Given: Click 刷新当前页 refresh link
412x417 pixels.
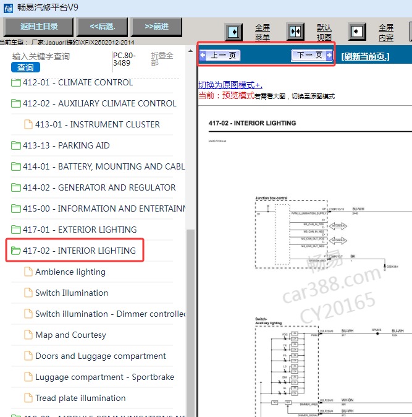Looking at the screenshot, I should pyautogui.click(x=365, y=56).
